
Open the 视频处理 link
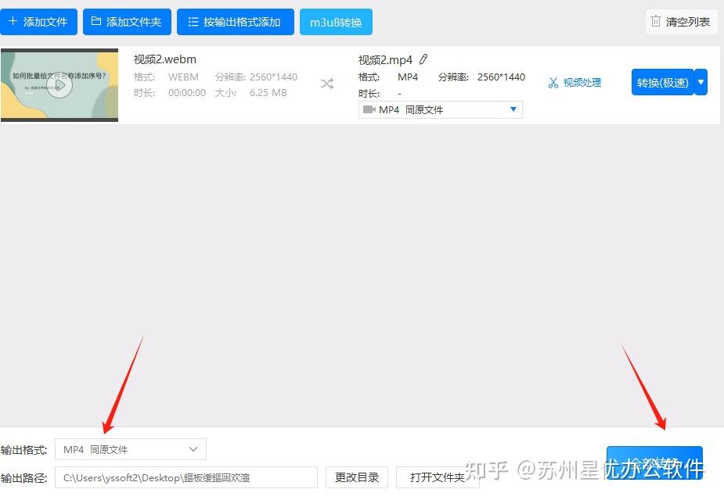[582, 81]
